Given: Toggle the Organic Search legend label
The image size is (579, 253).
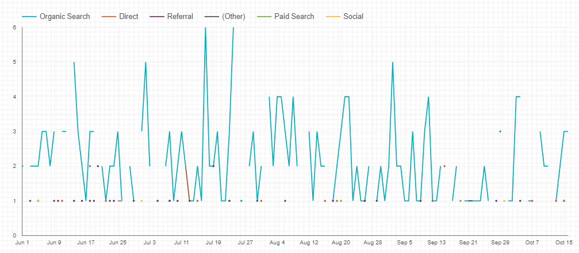Looking at the screenshot, I should [64, 16].
